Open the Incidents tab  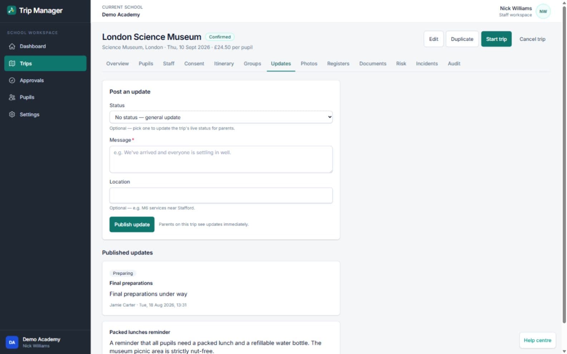pyautogui.click(x=426, y=64)
